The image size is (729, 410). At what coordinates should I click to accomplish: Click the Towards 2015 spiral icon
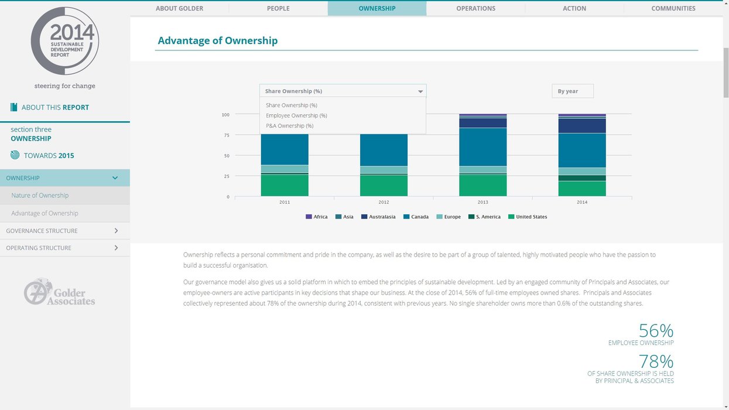tap(15, 155)
